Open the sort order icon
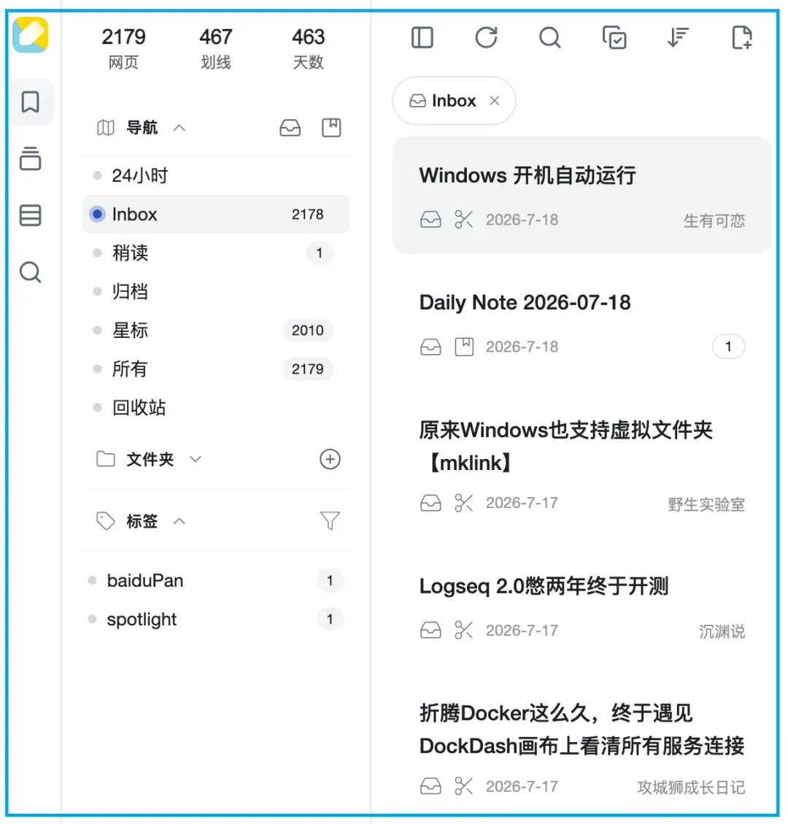The image size is (788, 824). (x=679, y=38)
